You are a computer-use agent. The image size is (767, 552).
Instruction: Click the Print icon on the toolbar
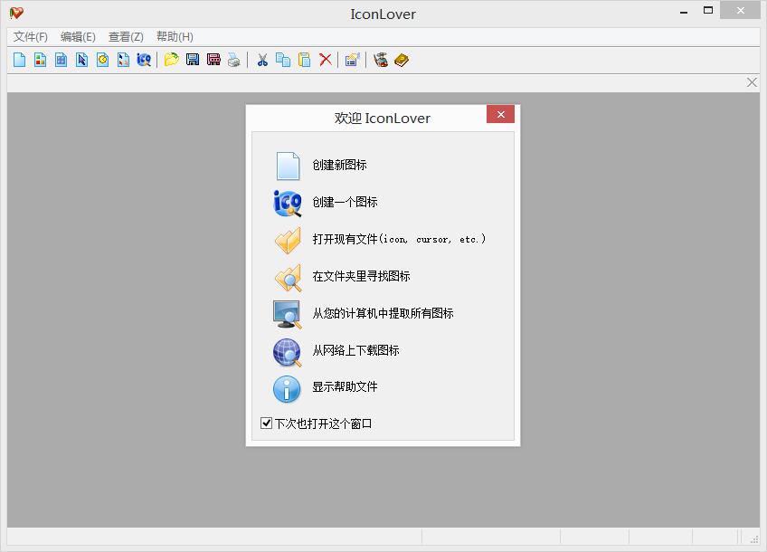point(235,60)
